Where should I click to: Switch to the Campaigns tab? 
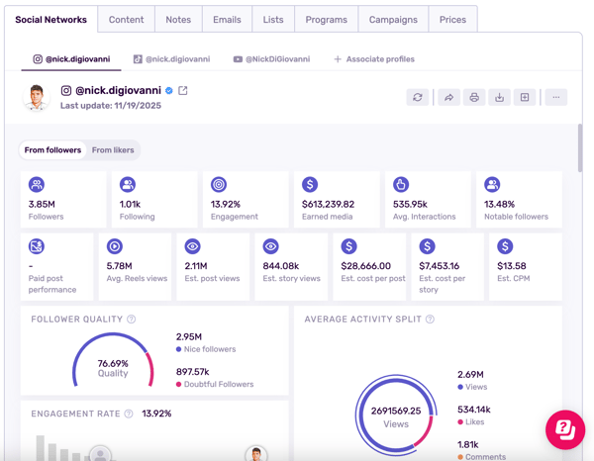tap(393, 20)
